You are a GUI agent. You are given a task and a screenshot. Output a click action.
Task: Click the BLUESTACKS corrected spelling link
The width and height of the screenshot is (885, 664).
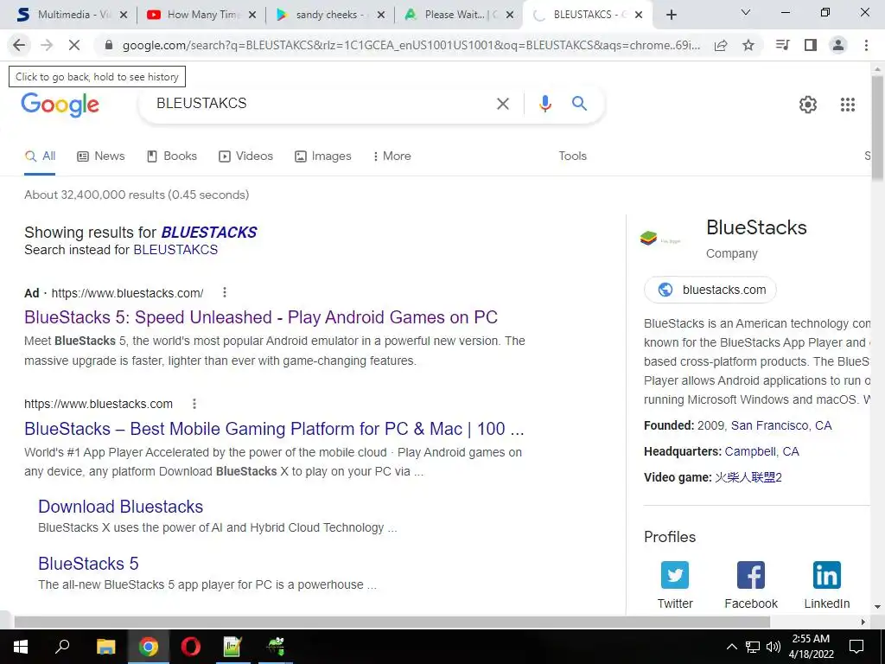[x=209, y=232]
